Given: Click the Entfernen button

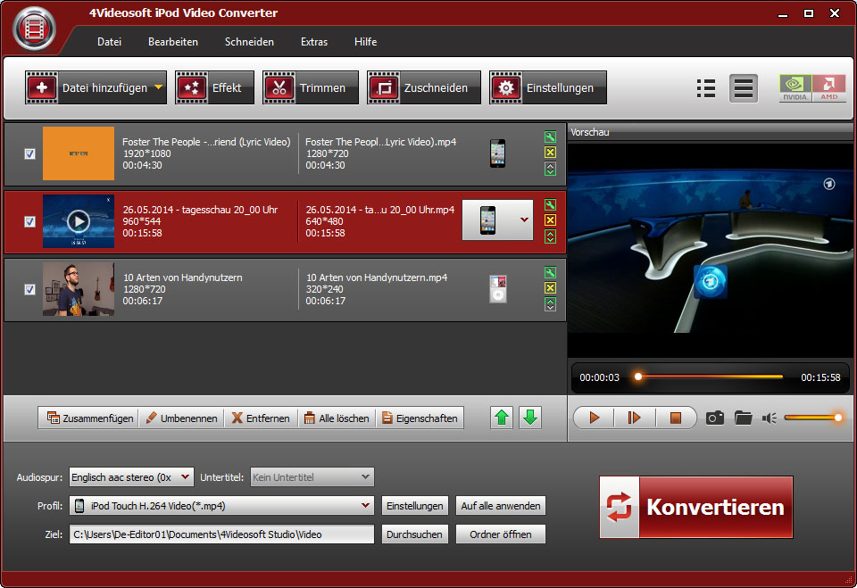Looking at the screenshot, I should click(x=261, y=418).
